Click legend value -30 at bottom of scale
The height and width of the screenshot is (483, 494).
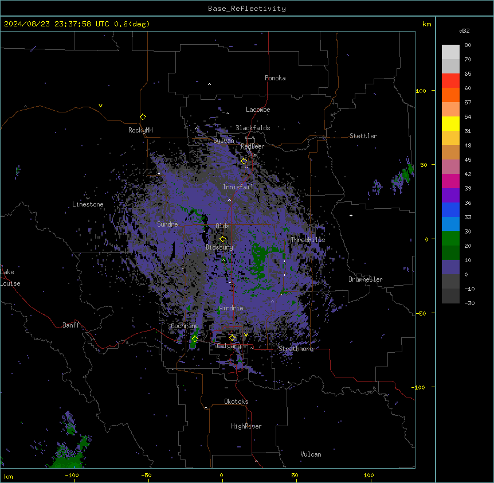(469, 303)
